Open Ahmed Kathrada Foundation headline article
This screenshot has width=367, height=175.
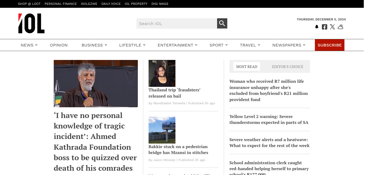(x=95, y=142)
